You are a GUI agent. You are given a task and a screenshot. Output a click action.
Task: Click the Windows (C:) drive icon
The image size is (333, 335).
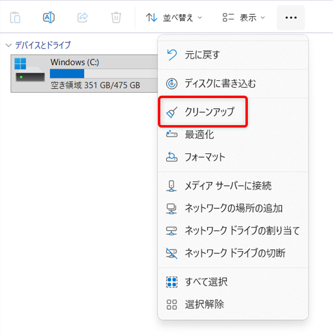point(29,70)
